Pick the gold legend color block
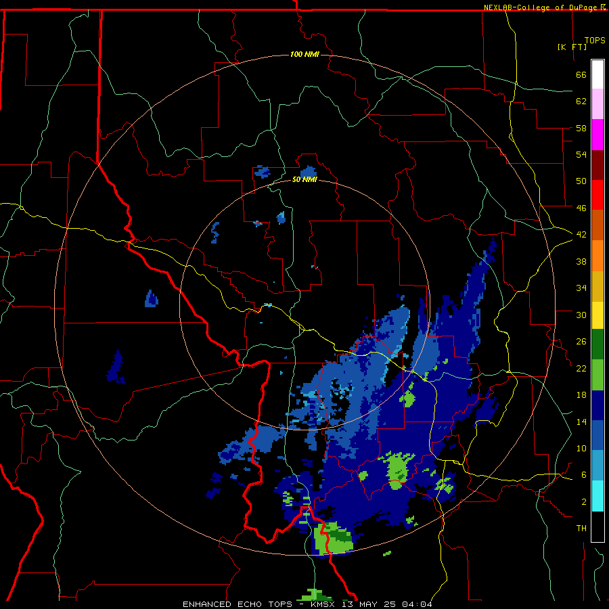Screen dimensions: 609x609 coord(597,286)
